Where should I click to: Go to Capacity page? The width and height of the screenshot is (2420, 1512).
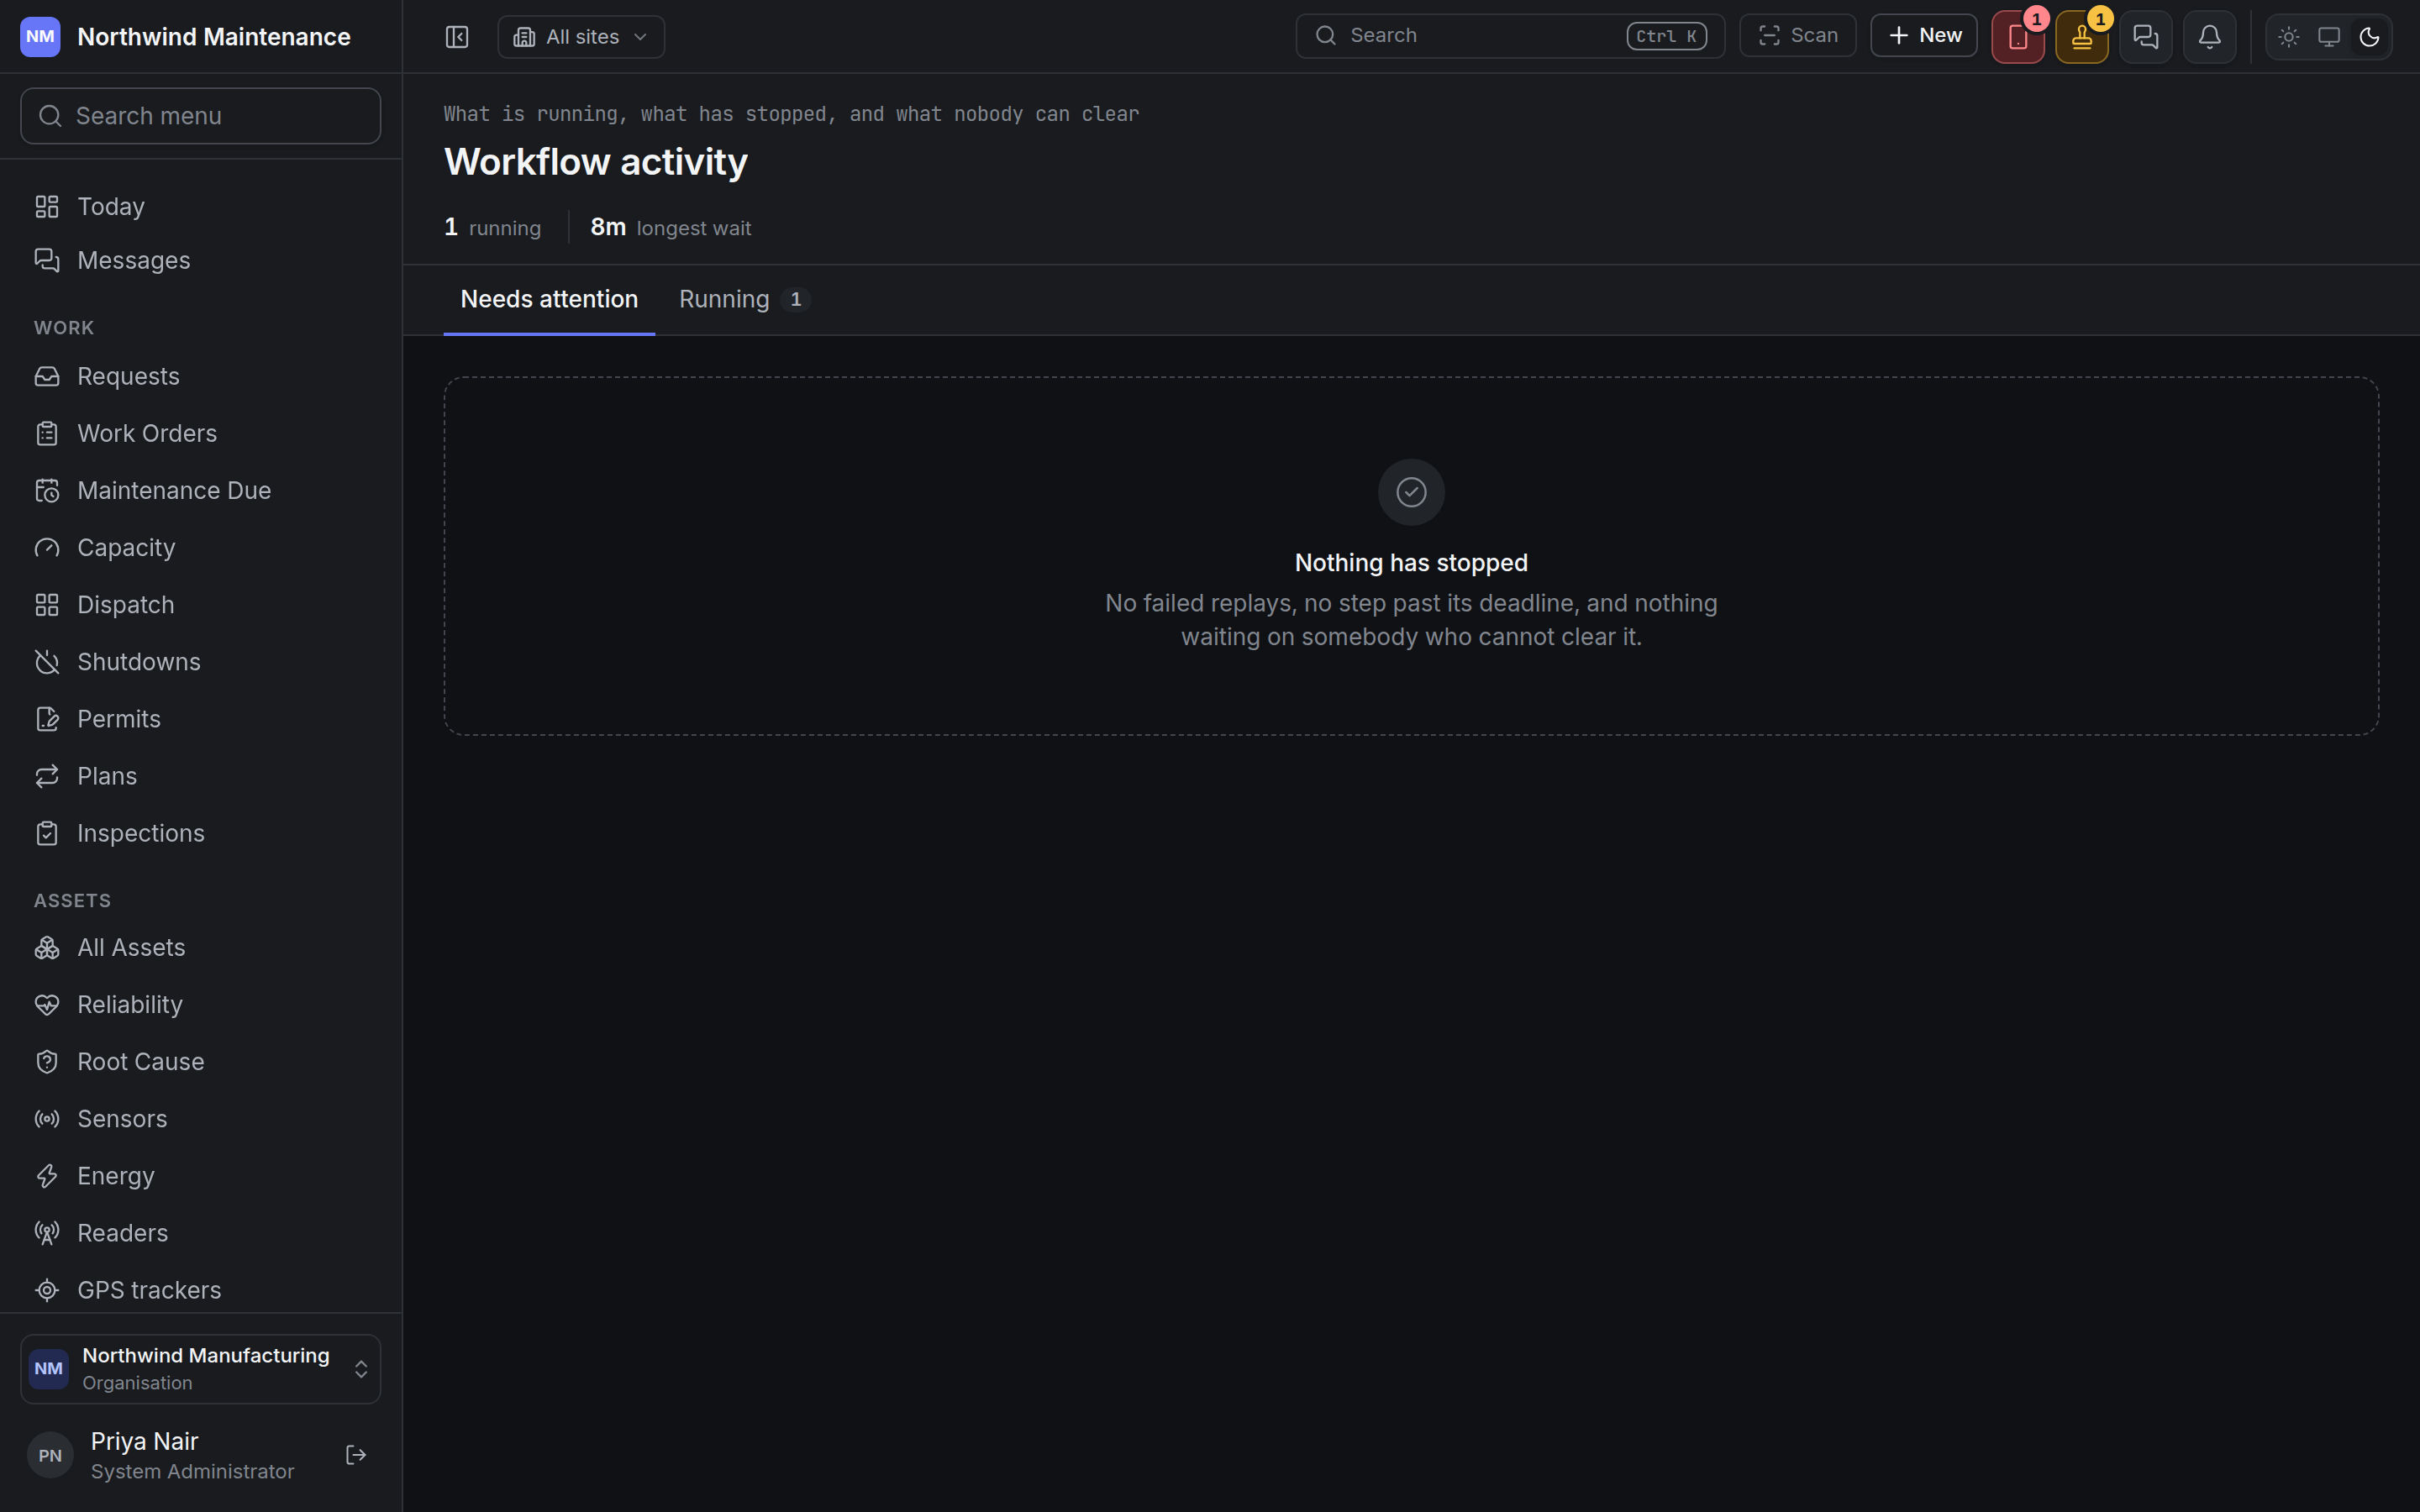pos(201,547)
